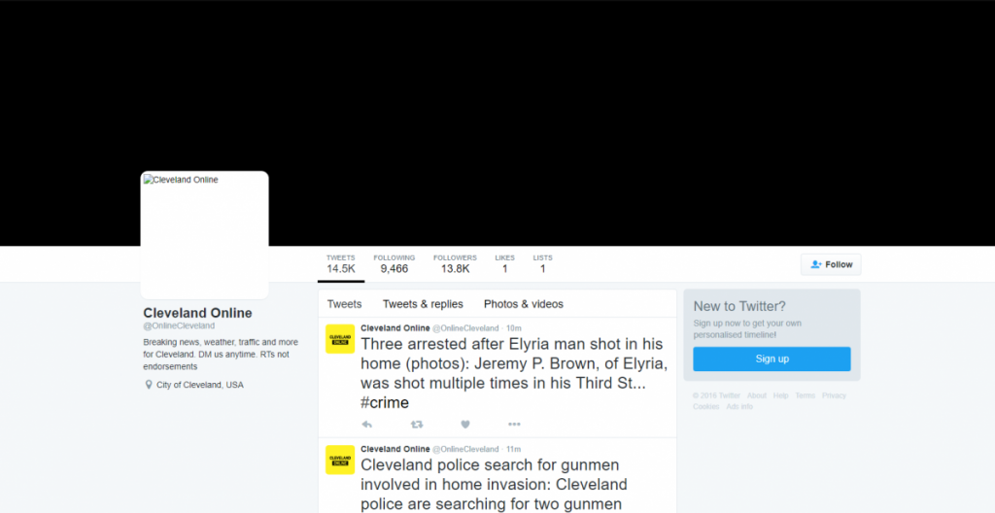
Task: Click the @OnlineCleveland handle under profile name
Action: click(179, 325)
